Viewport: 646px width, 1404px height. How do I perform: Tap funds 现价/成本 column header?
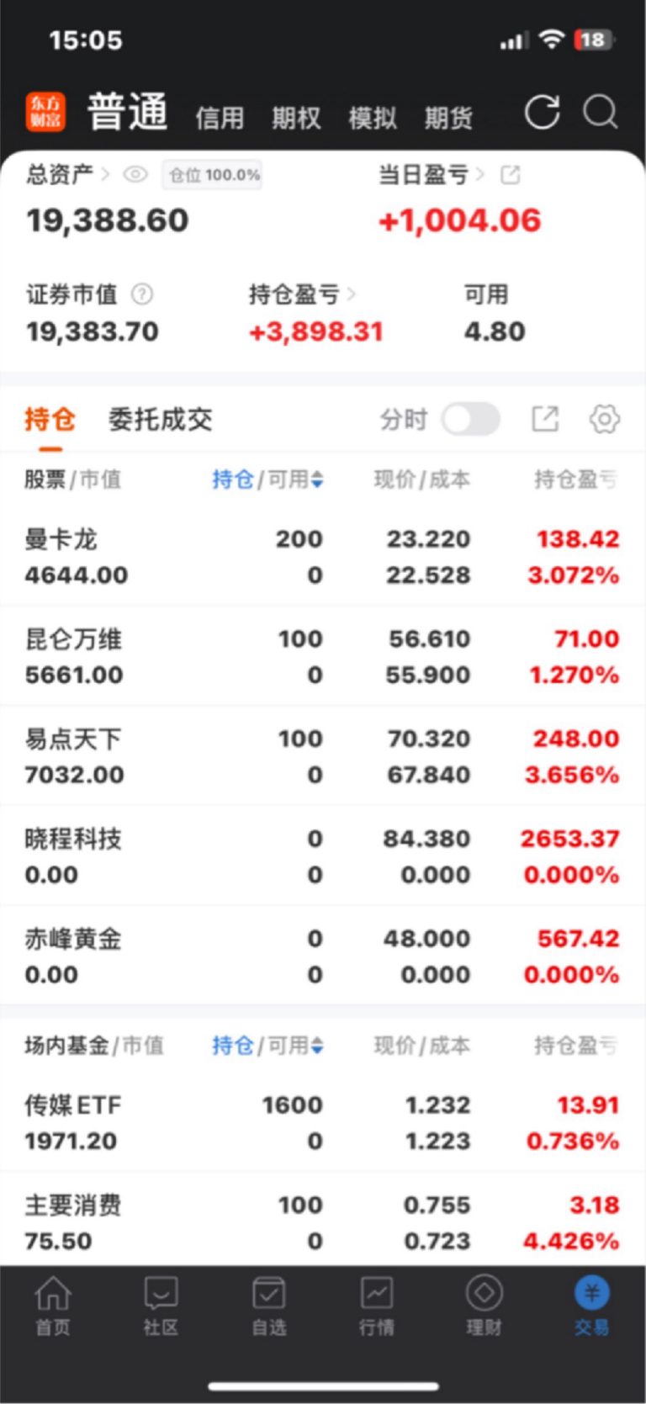(x=422, y=1046)
